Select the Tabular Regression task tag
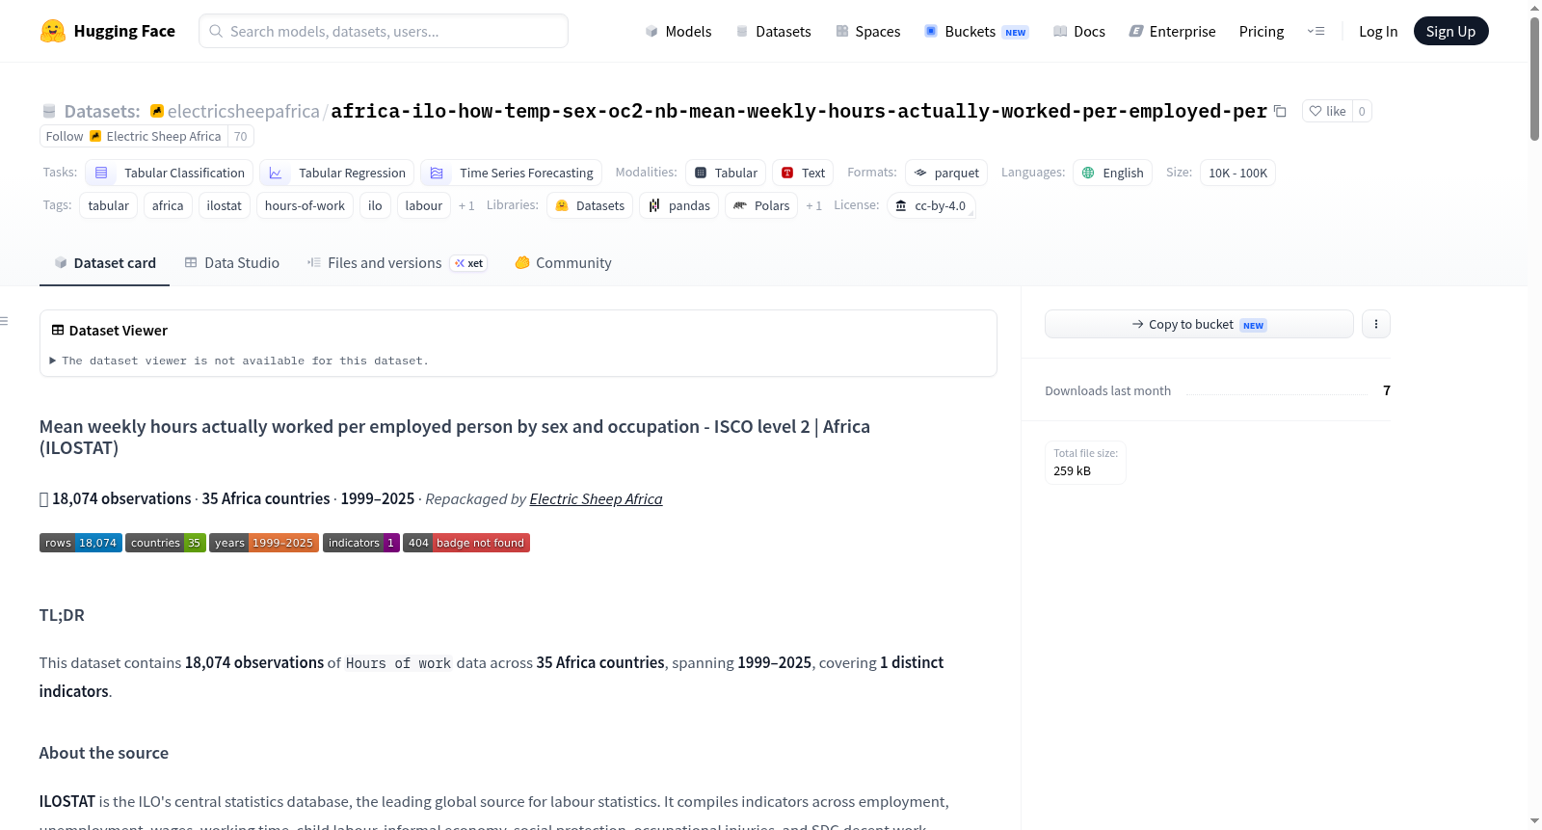The height and width of the screenshot is (830, 1542). pyautogui.click(x=337, y=173)
